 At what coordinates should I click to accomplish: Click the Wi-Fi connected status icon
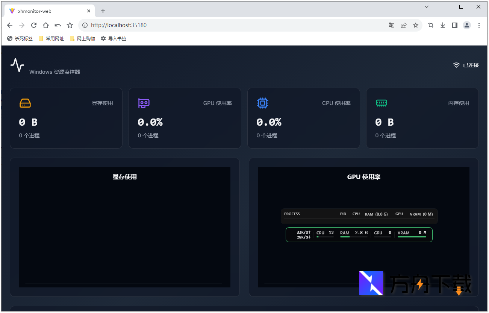click(x=456, y=65)
